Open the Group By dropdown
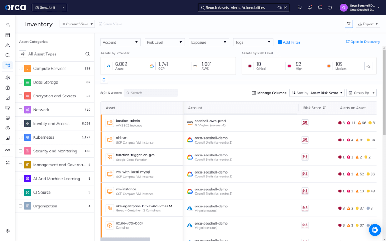The height and width of the screenshot is (241, 386). click(361, 93)
